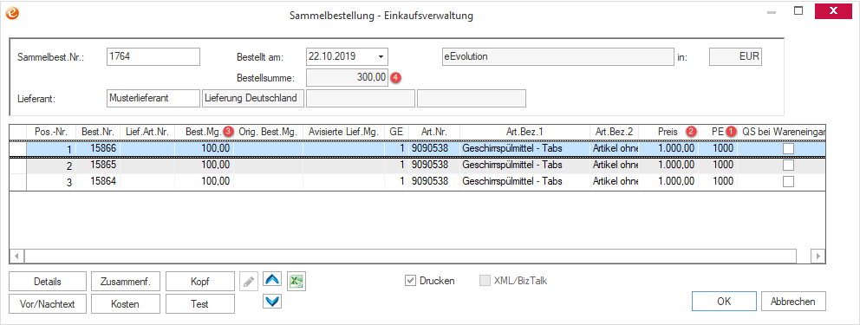This screenshot has width=860, height=325.
Task: Click the Lief.Art.Nr. column header
Action: pyautogui.click(x=147, y=132)
